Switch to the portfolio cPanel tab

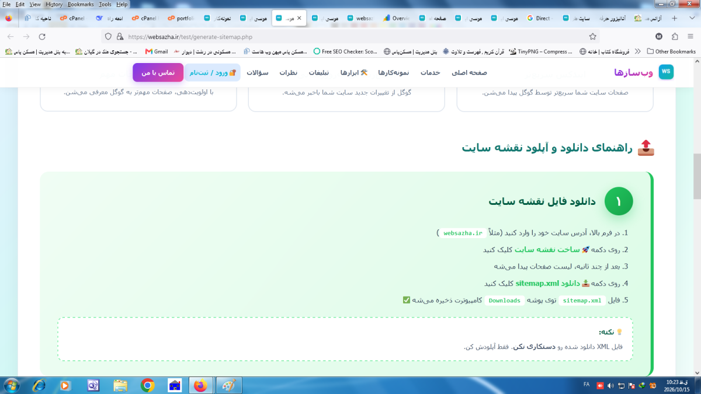[181, 18]
